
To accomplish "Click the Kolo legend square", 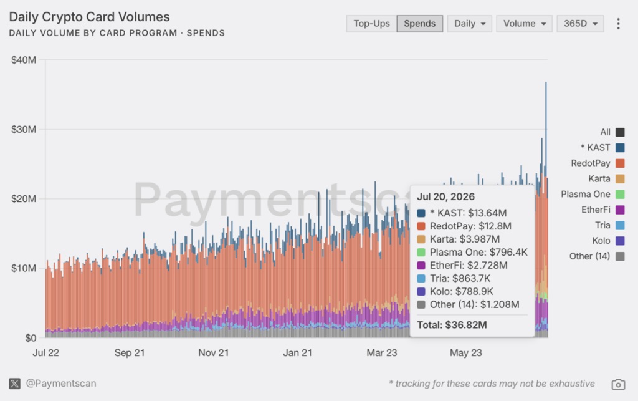I will (x=620, y=241).
